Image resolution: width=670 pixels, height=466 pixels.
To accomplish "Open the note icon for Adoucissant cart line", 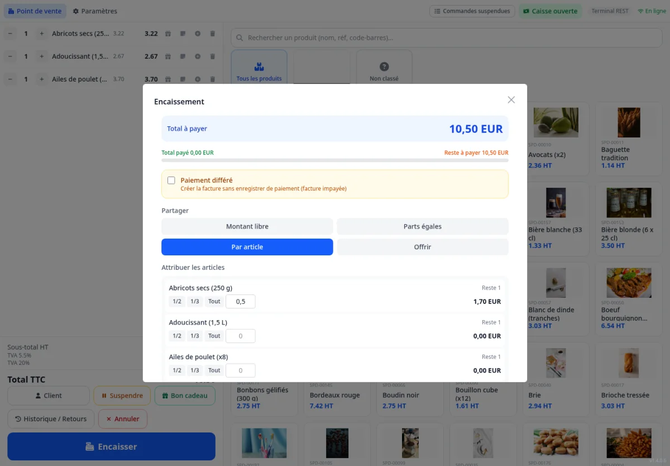I will pos(183,56).
